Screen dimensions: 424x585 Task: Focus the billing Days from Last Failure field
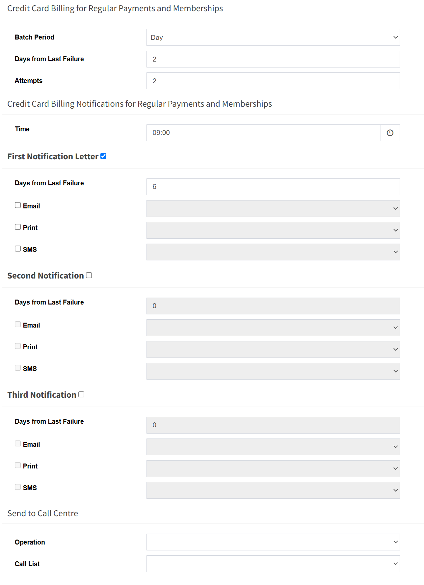tap(273, 59)
